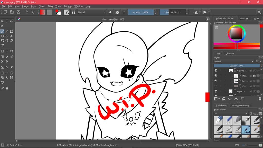Move the layer up
The image size is (263, 148).
[x=236, y=99]
